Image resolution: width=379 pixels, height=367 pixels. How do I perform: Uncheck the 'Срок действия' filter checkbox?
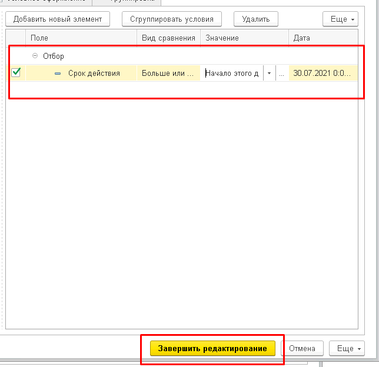point(16,72)
